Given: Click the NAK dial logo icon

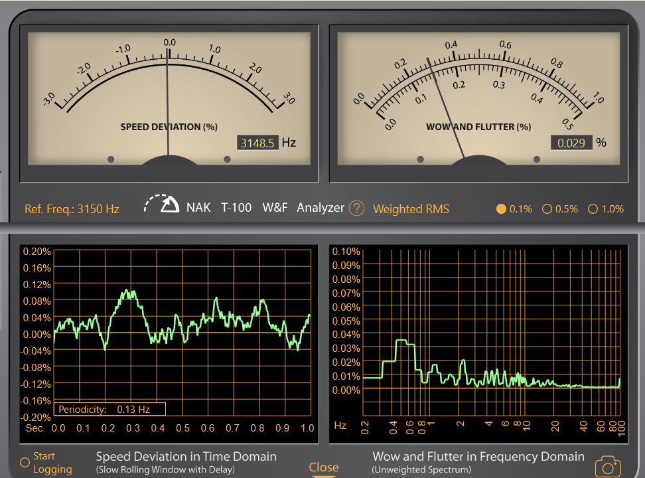Looking at the screenshot, I should [x=161, y=204].
